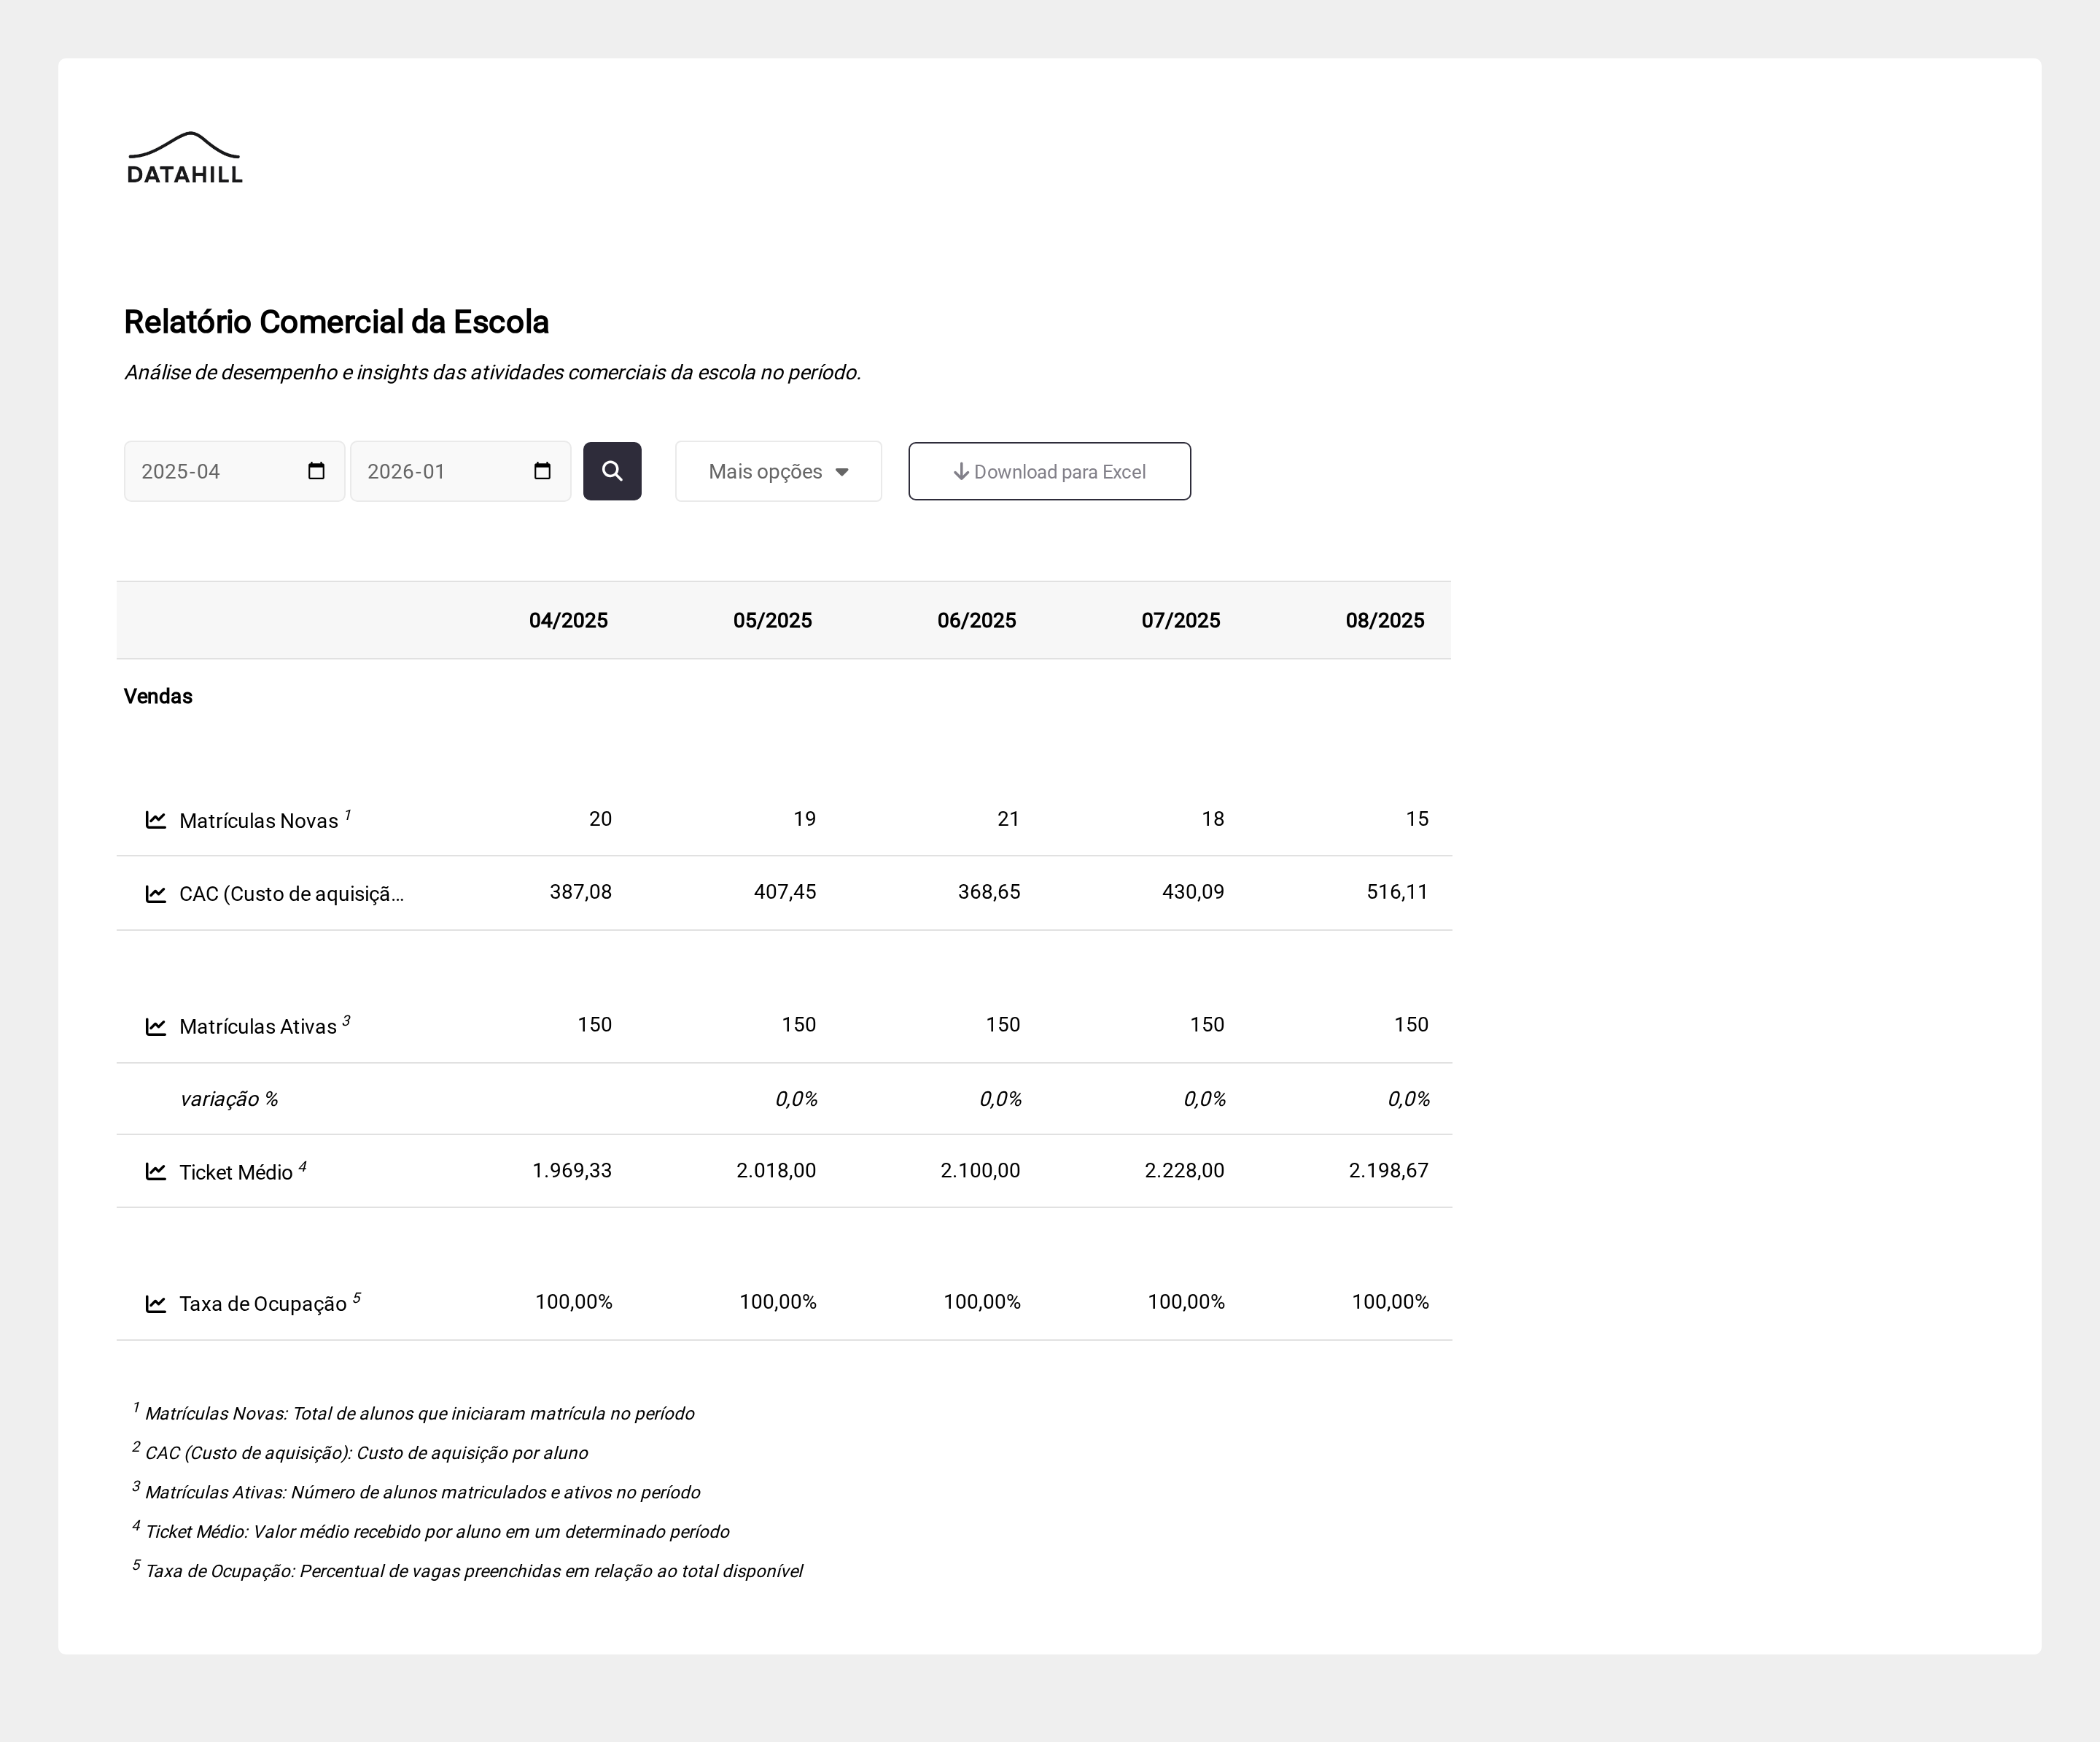Expand the Mais opções dropdown
Viewport: 2100px width, 1742px height.
pos(765,471)
